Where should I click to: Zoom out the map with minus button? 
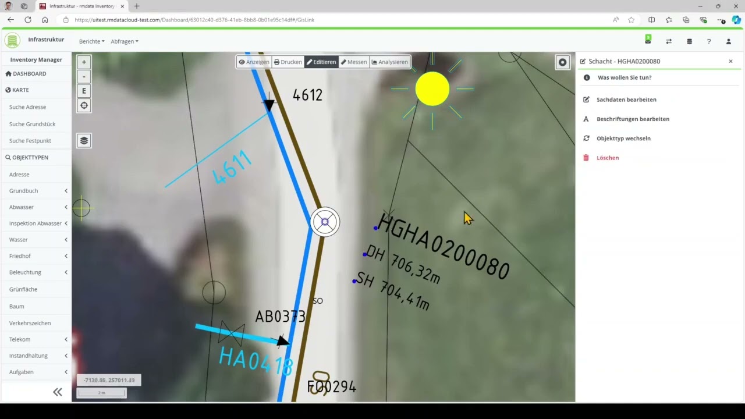tap(84, 76)
